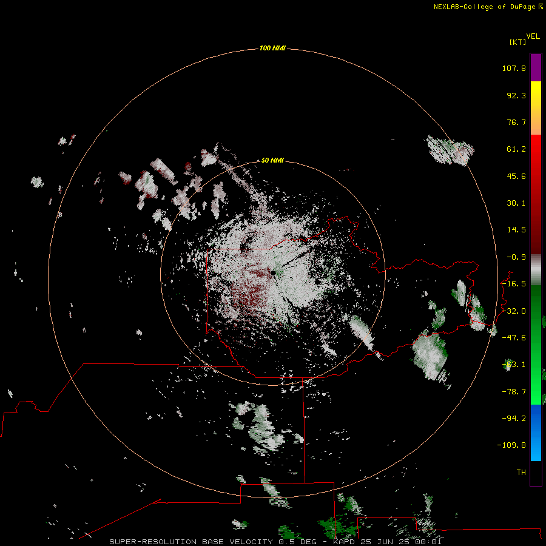546x546 pixels.
Task: Click the -0.9 velocity scale value
Action: click(x=516, y=257)
